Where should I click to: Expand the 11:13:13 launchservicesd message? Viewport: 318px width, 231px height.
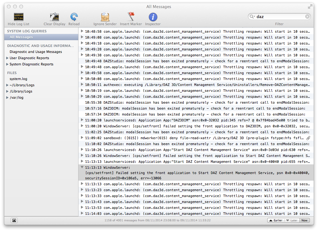82,161
